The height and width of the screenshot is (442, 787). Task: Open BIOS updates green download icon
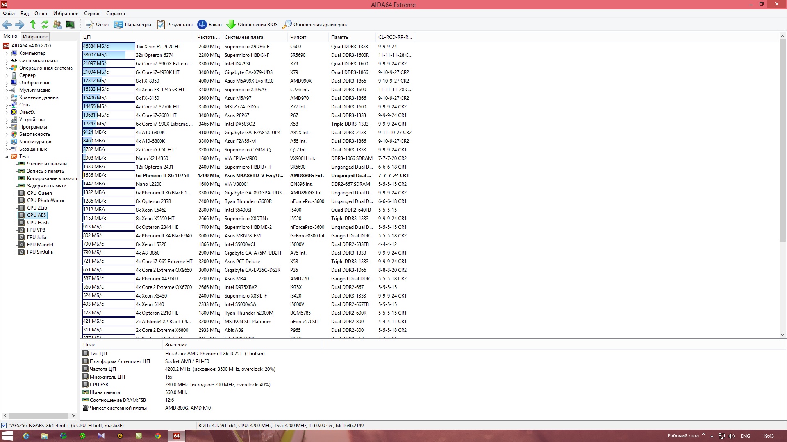[x=231, y=25]
